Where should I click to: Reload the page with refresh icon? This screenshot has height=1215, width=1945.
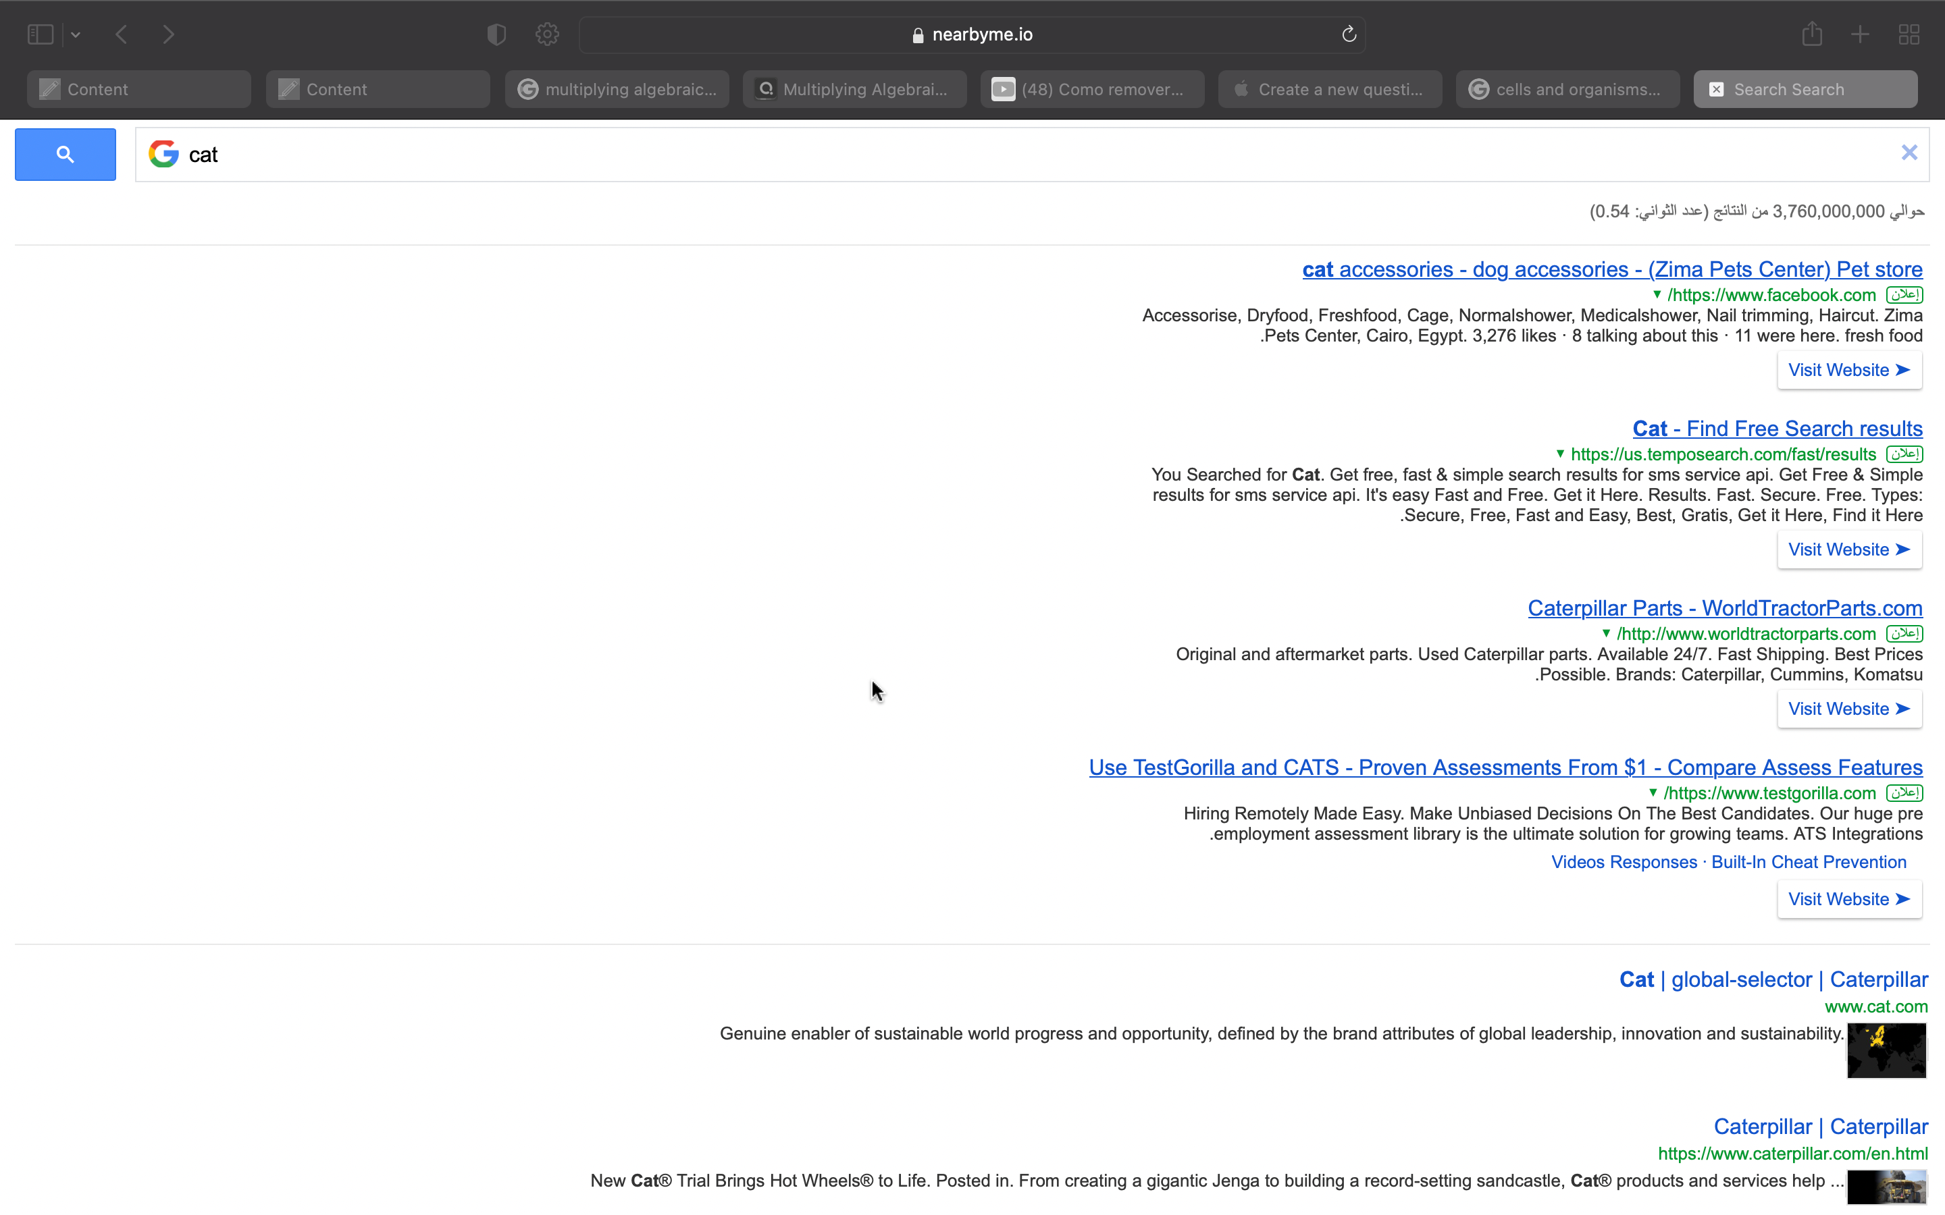[x=1349, y=34]
